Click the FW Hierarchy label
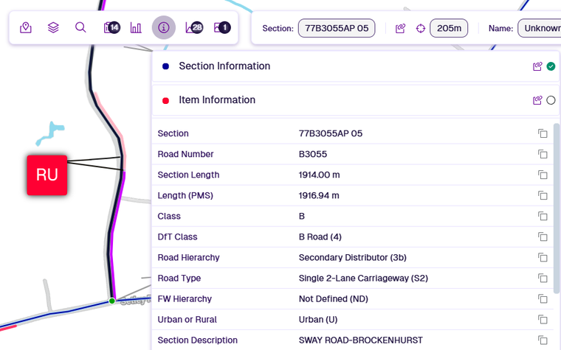The image size is (561, 350). point(185,299)
